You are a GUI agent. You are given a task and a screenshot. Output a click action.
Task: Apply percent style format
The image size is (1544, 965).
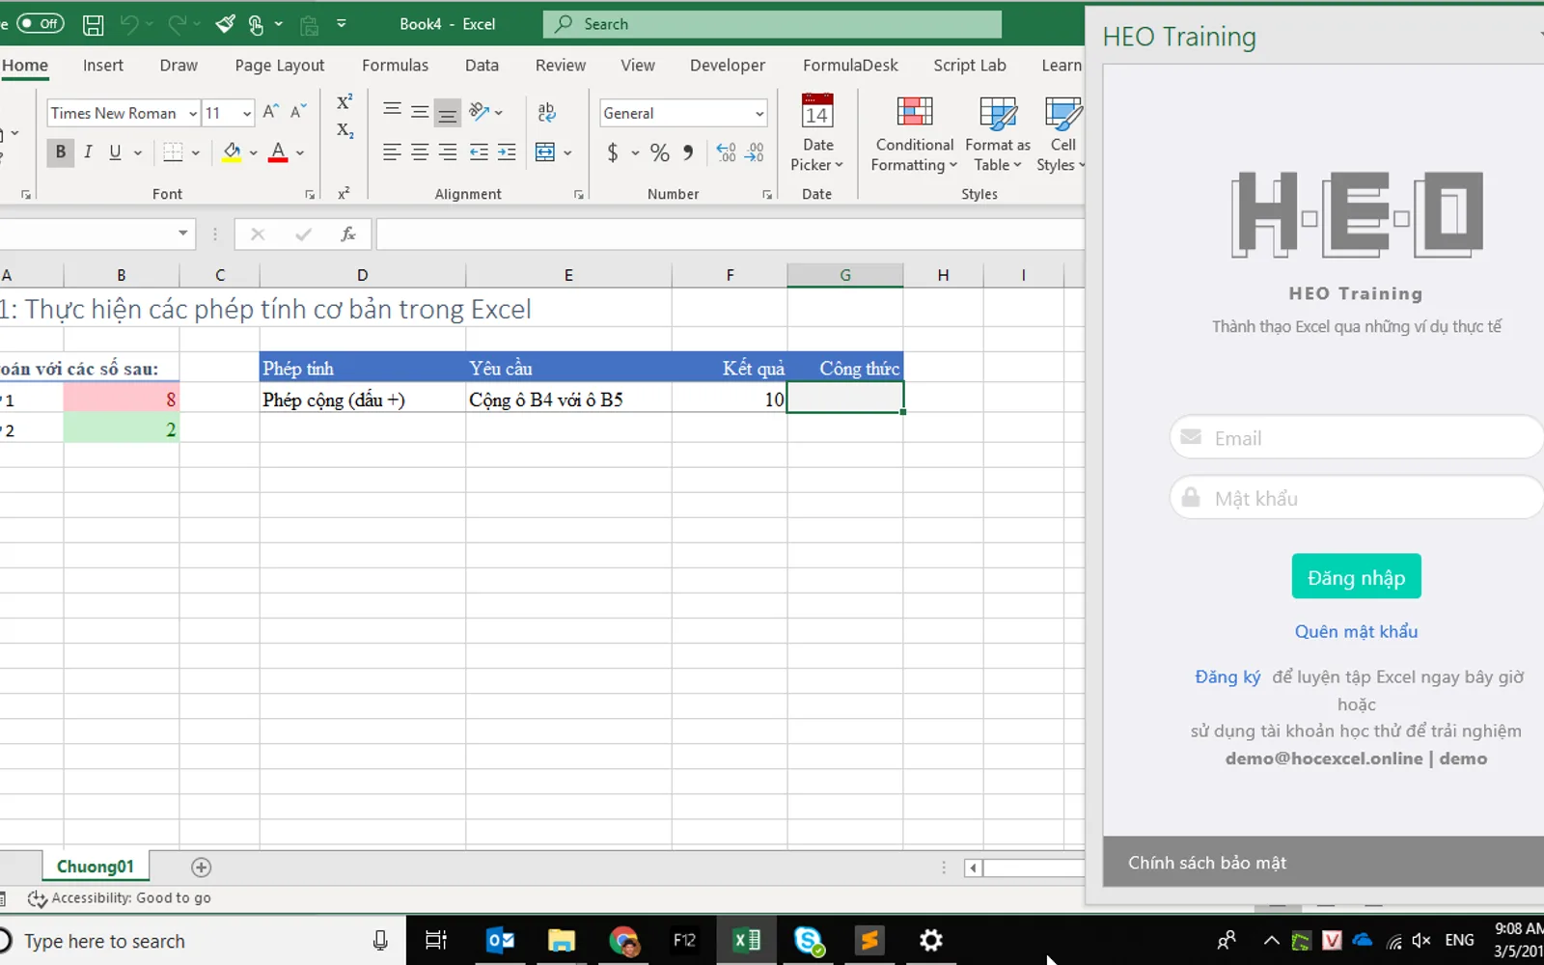pyautogui.click(x=660, y=152)
